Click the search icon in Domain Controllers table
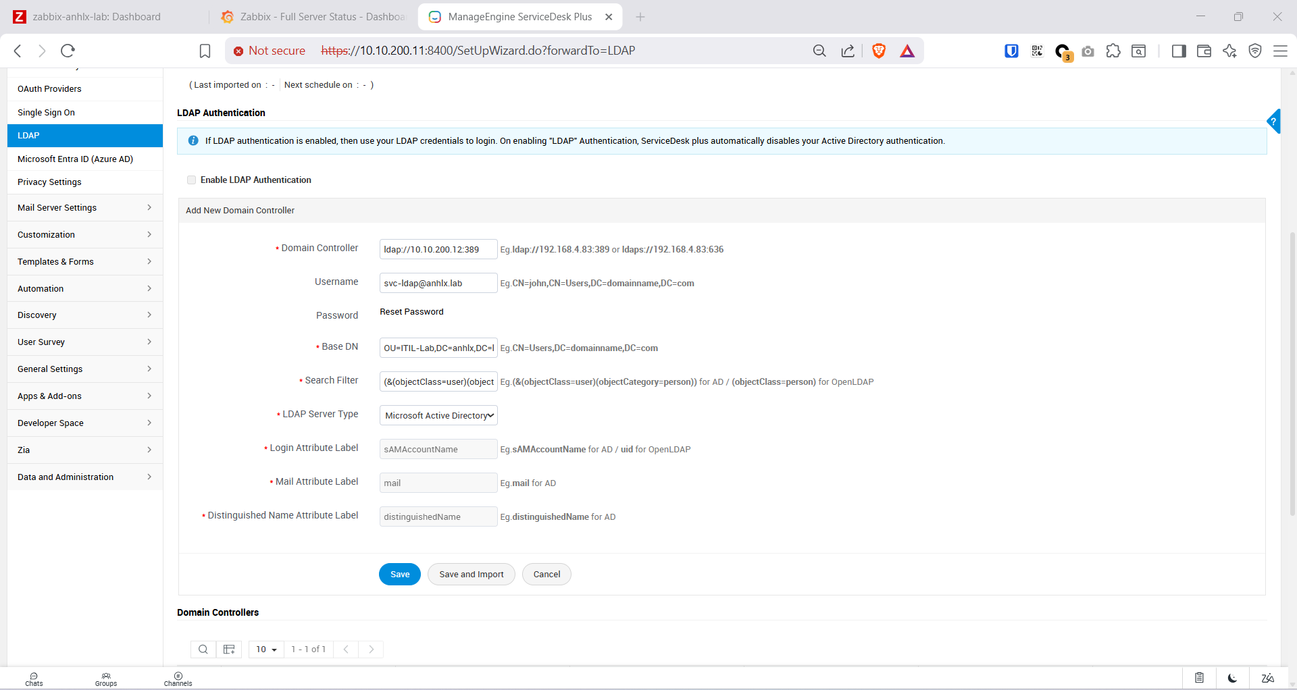The image size is (1297, 690). [x=203, y=649]
